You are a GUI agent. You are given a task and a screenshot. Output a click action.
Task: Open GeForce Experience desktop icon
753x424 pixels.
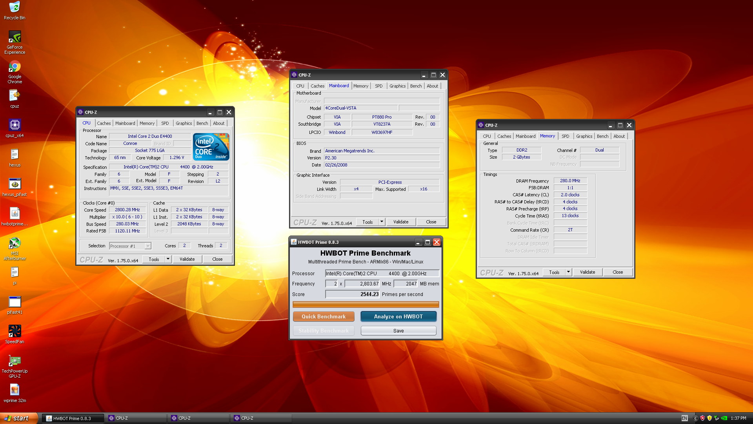tap(15, 42)
